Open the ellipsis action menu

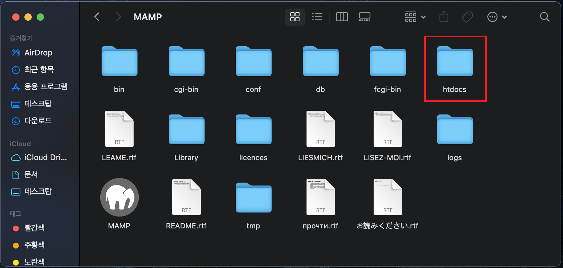pyautogui.click(x=497, y=17)
